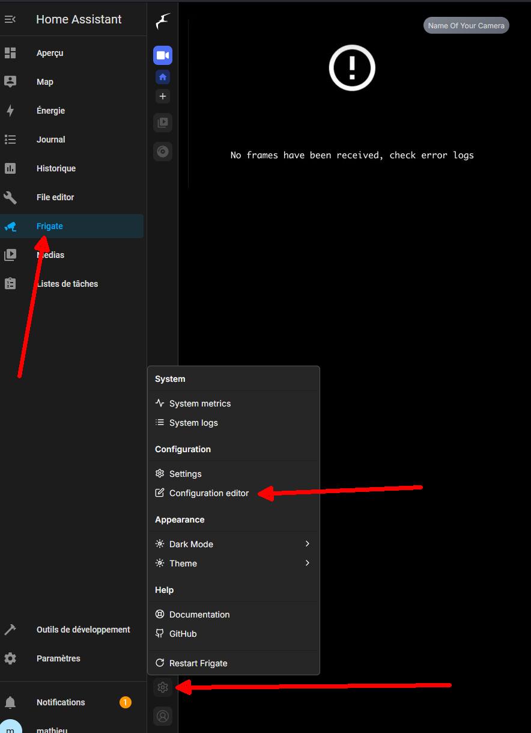Open Historique in sidebar
Viewport: 531px width, 733px height.
click(x=56, y=168)
